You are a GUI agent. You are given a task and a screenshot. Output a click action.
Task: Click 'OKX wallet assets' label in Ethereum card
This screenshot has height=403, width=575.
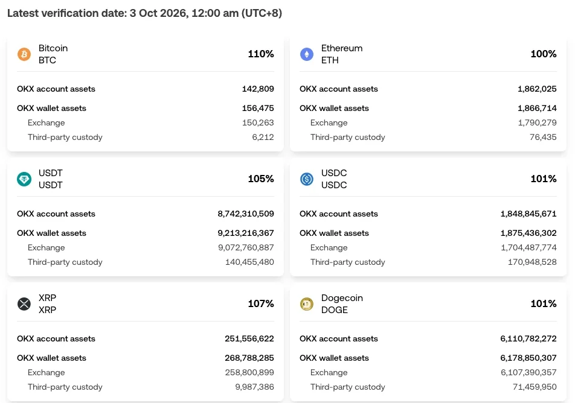334,109
